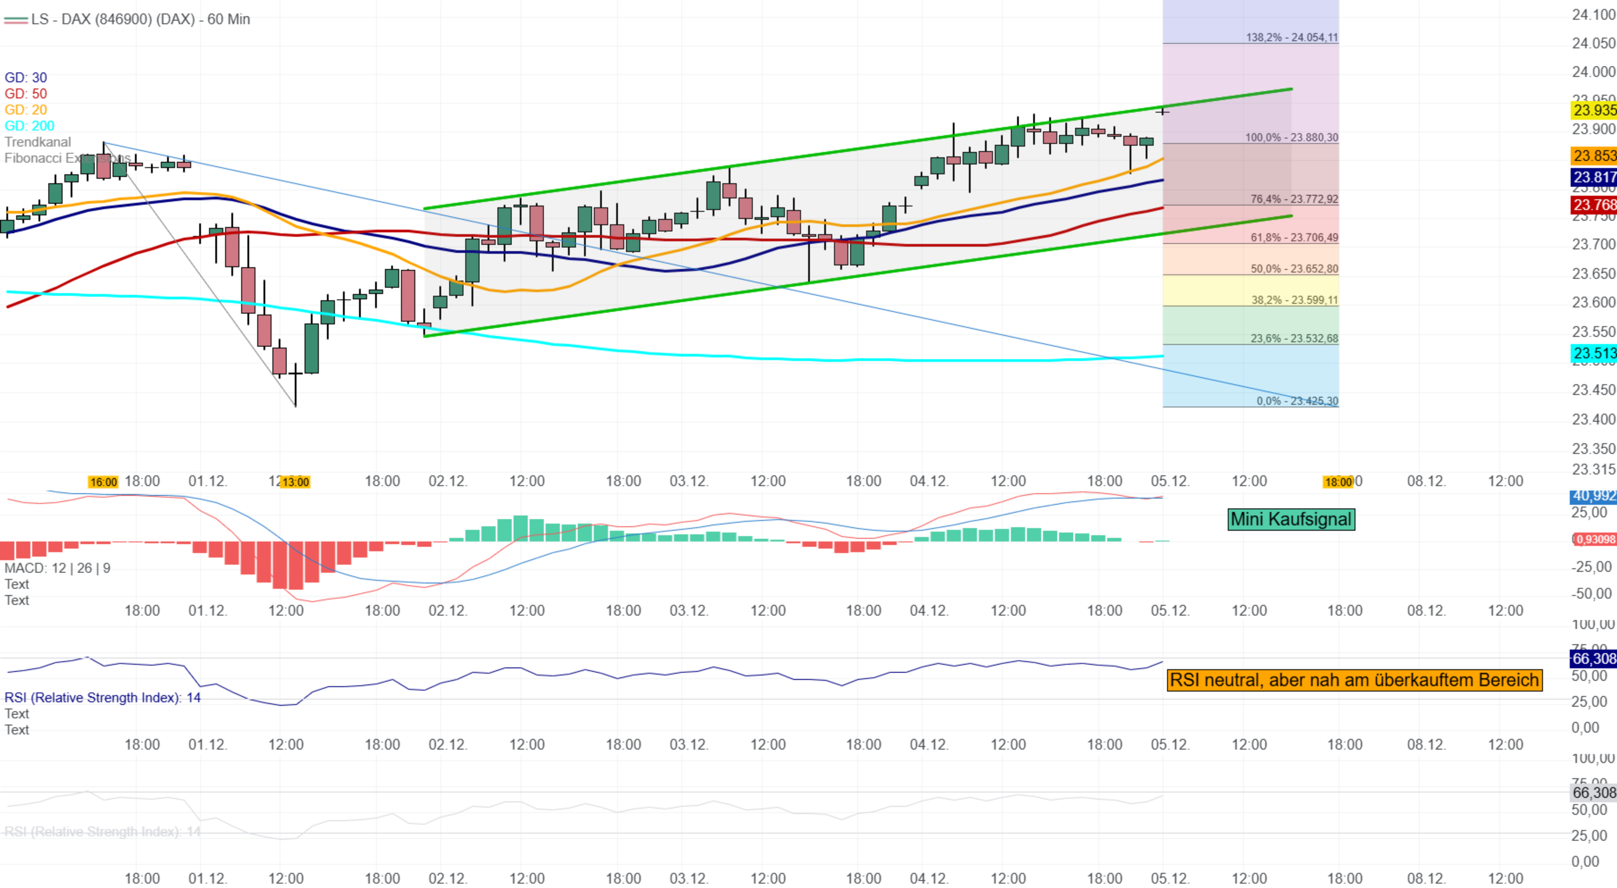The height and width of the screenshot is (888, 1617).
Task: Select the GD: 20 indicator label
Action: coord(26,110)
